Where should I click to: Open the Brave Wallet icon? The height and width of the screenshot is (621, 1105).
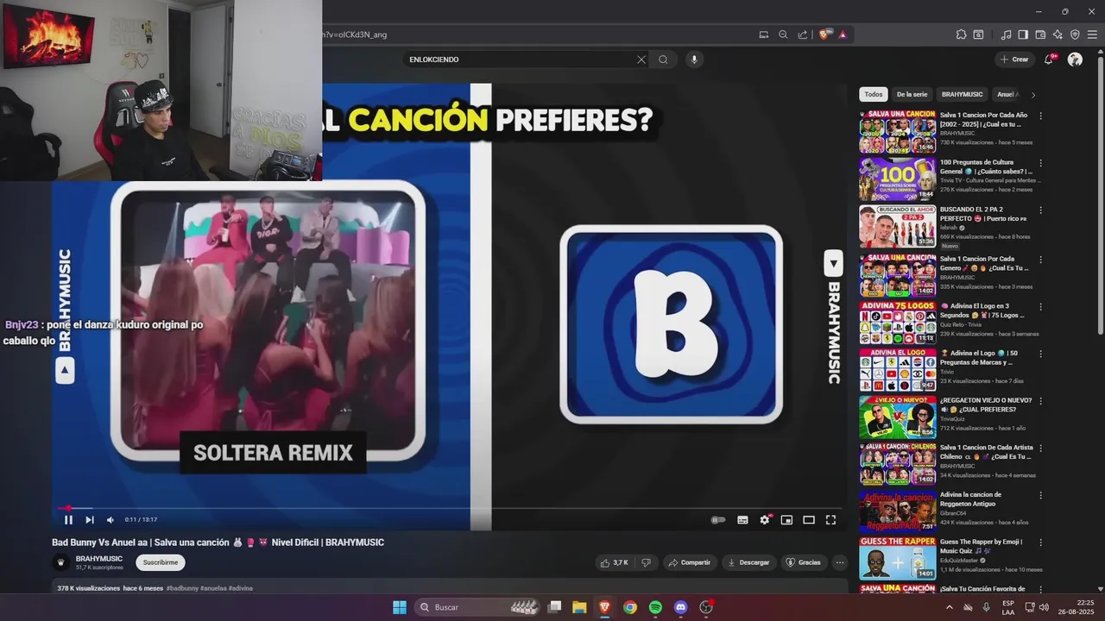[1040, 34]
